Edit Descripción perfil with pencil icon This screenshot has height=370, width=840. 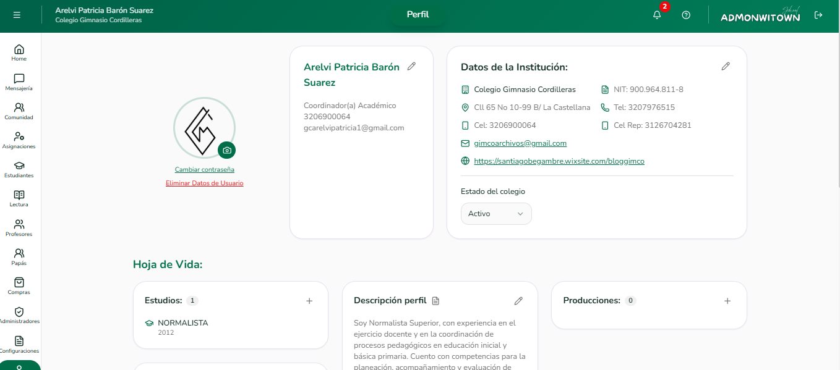tap(518, 301)
